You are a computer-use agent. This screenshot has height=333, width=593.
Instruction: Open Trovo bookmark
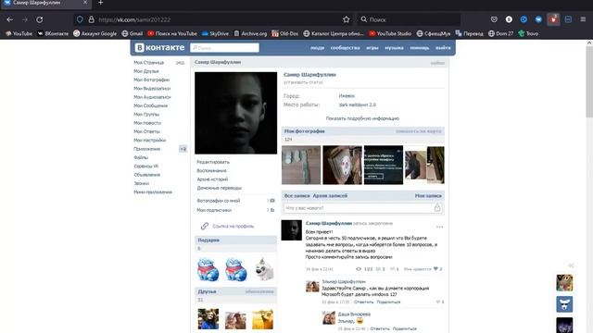point(528,33)
